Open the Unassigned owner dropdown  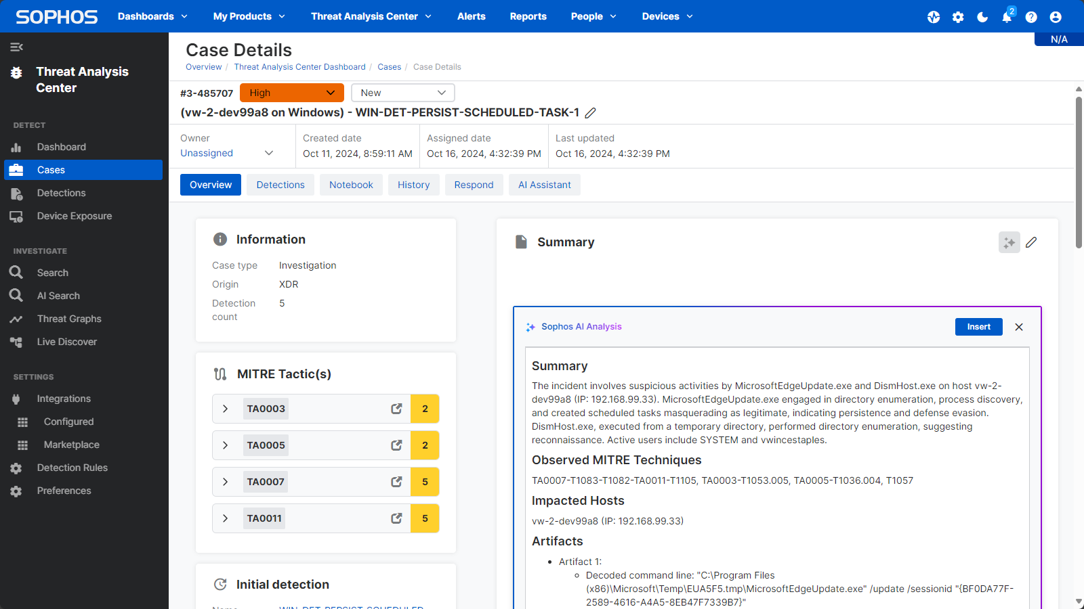coord(227,153)
